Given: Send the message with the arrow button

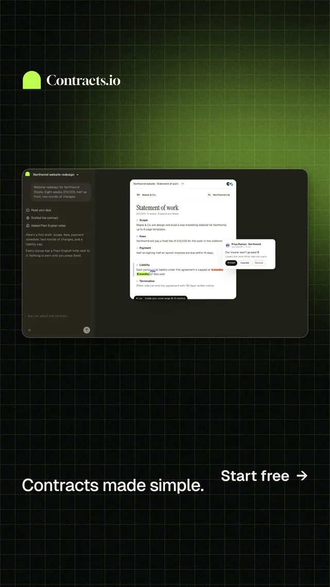Looking at the screenshot, I should point(87,330).
